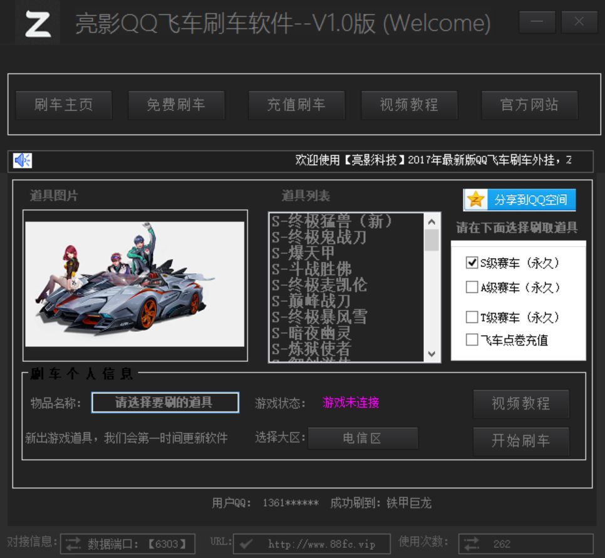
Task: Open the 刷车主页 tab
Action: pos(64,105)
